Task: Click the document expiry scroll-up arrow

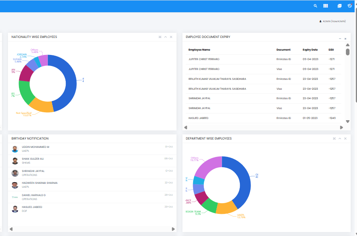Action: 348,45
